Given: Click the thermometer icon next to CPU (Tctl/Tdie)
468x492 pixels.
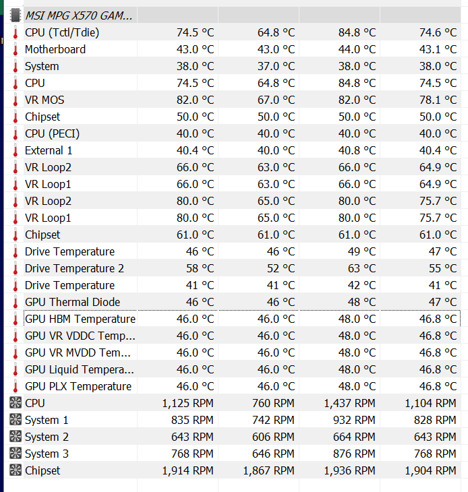Looking at the screenshot, I should (x=16, y=32).
